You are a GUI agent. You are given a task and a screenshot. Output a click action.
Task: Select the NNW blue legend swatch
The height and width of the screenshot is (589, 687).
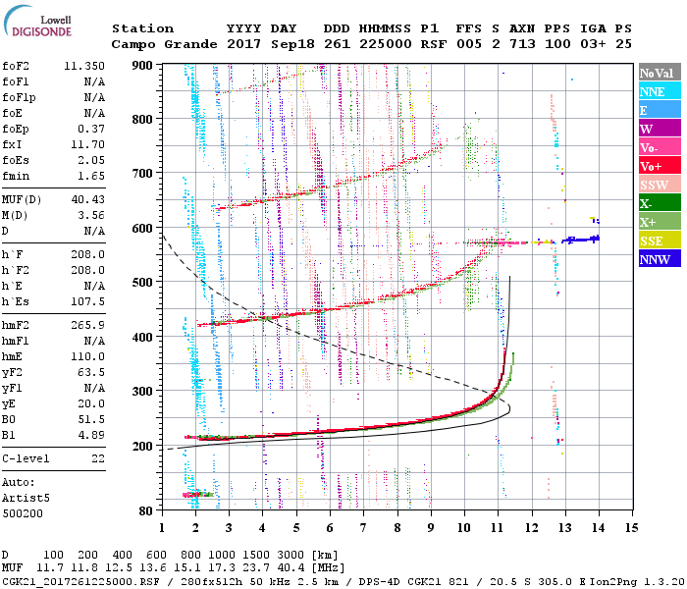click(x=660, y=258)
